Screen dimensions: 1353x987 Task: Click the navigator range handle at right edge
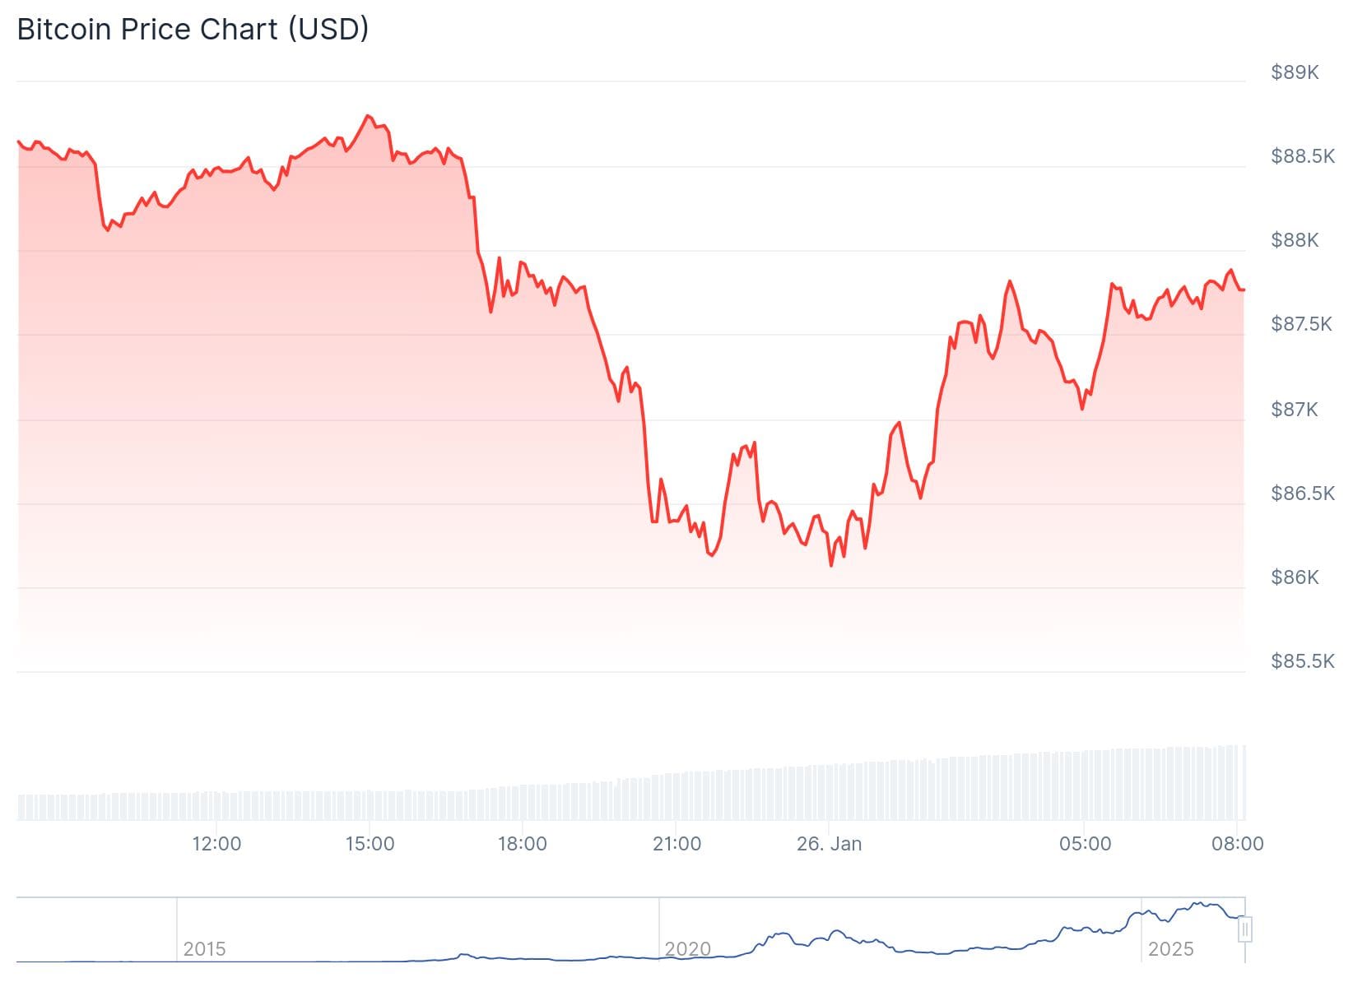1245,930
